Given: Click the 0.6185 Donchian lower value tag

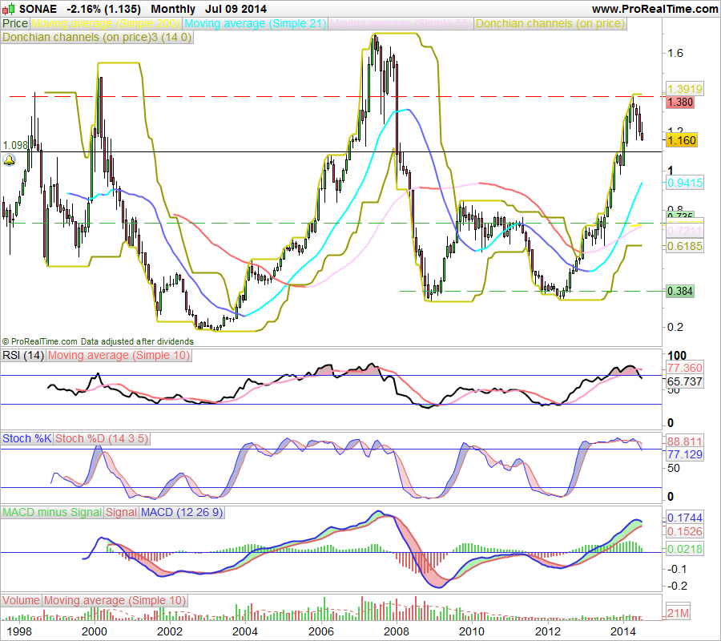Looking at the screenshot, I should point(685,246).
